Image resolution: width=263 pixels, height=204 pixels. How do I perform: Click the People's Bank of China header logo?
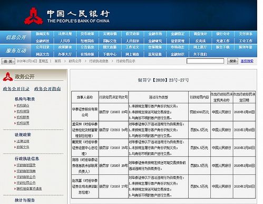pos(67,16)
